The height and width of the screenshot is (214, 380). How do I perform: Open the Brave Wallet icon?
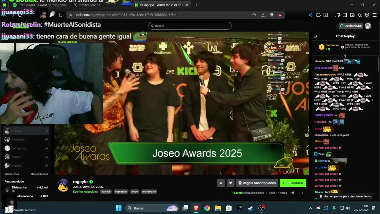coord(352,15)
